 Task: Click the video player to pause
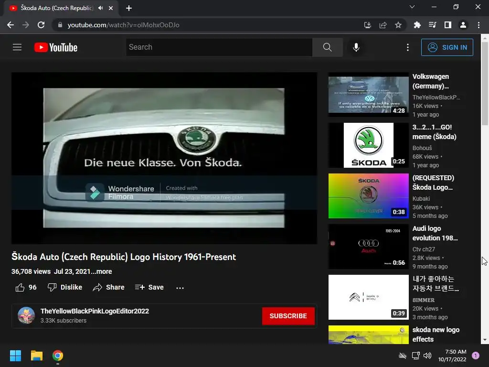164,158
